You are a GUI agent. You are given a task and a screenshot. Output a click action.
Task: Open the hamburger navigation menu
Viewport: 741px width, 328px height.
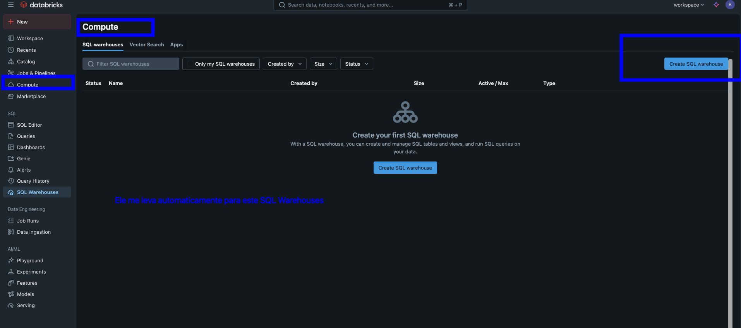(x=11, y=5)
